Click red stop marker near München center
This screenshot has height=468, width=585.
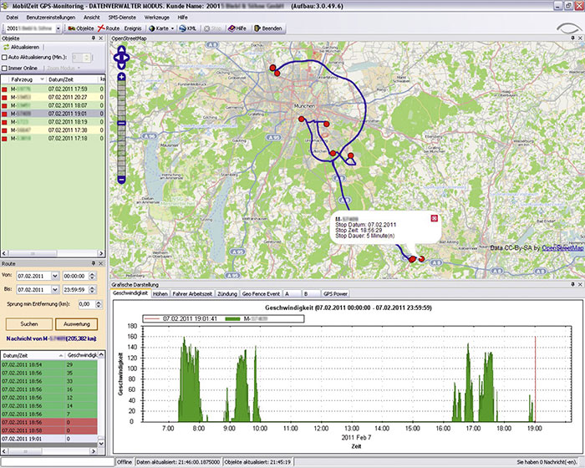302,119
